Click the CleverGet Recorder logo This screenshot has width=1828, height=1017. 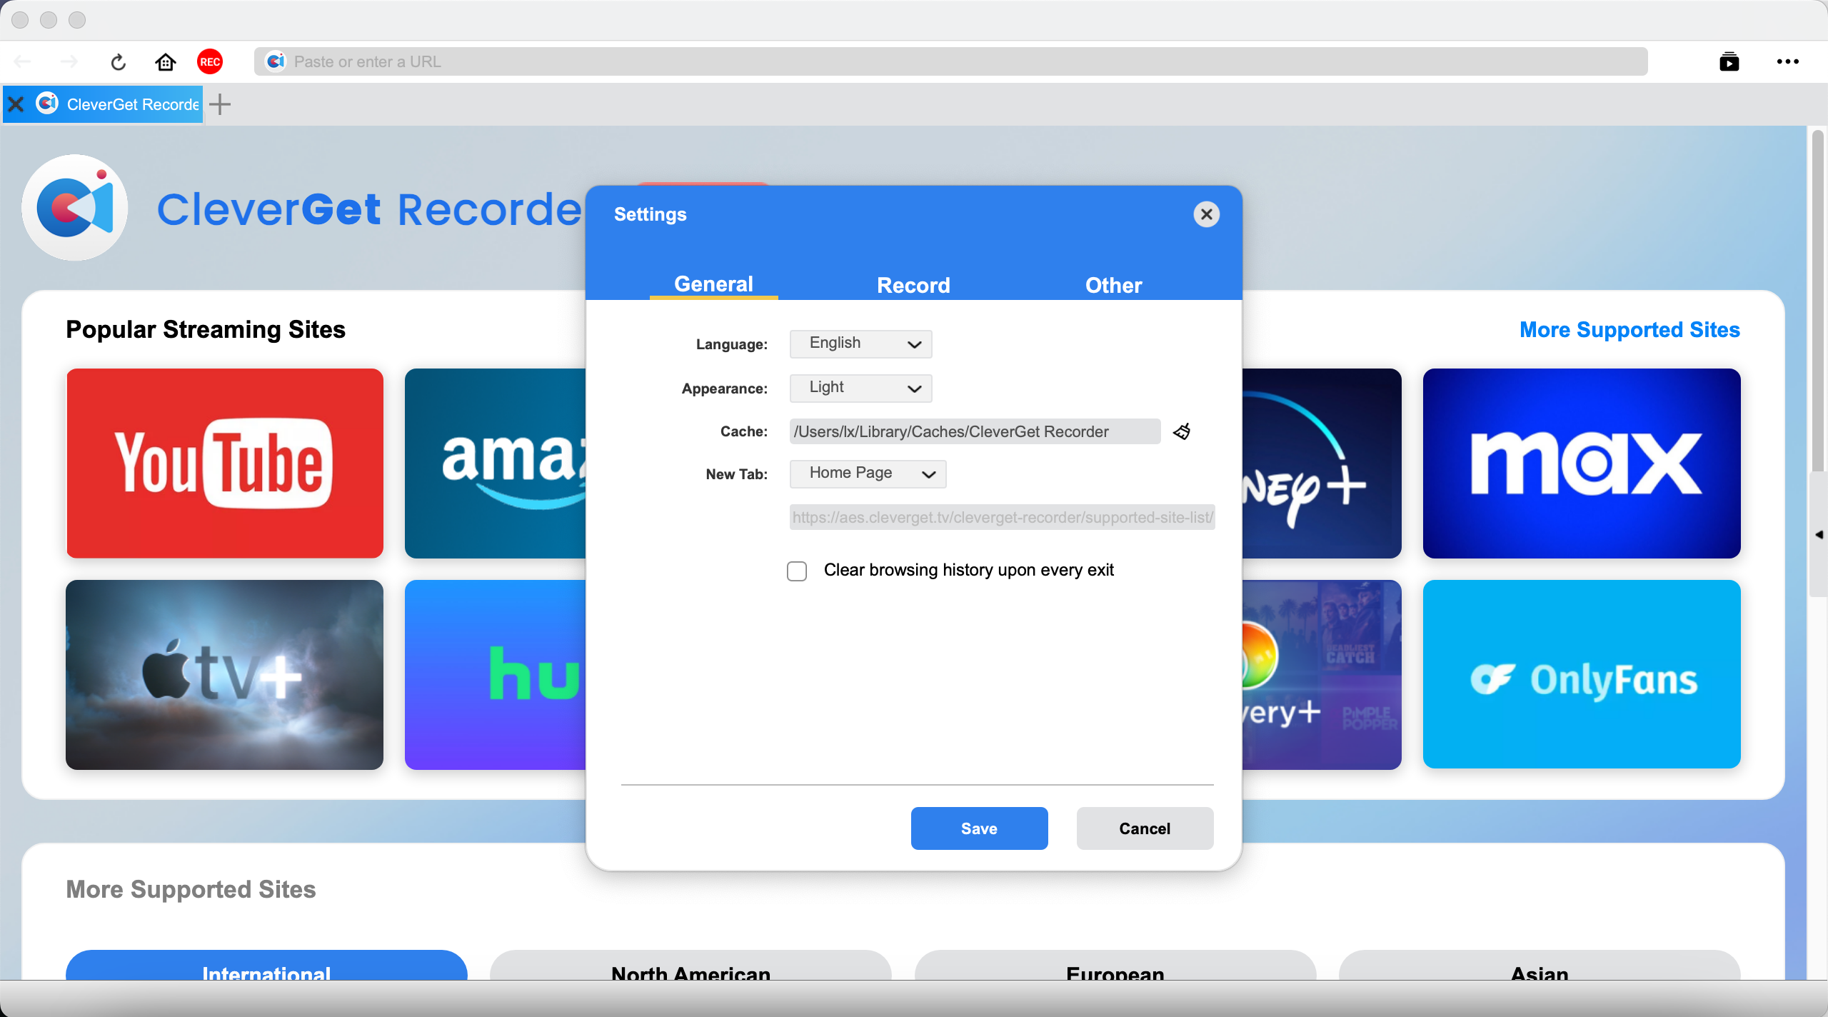point(75,208)
